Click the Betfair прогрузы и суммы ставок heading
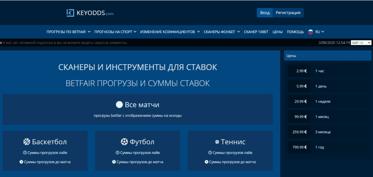 click(x=138, y=83)
